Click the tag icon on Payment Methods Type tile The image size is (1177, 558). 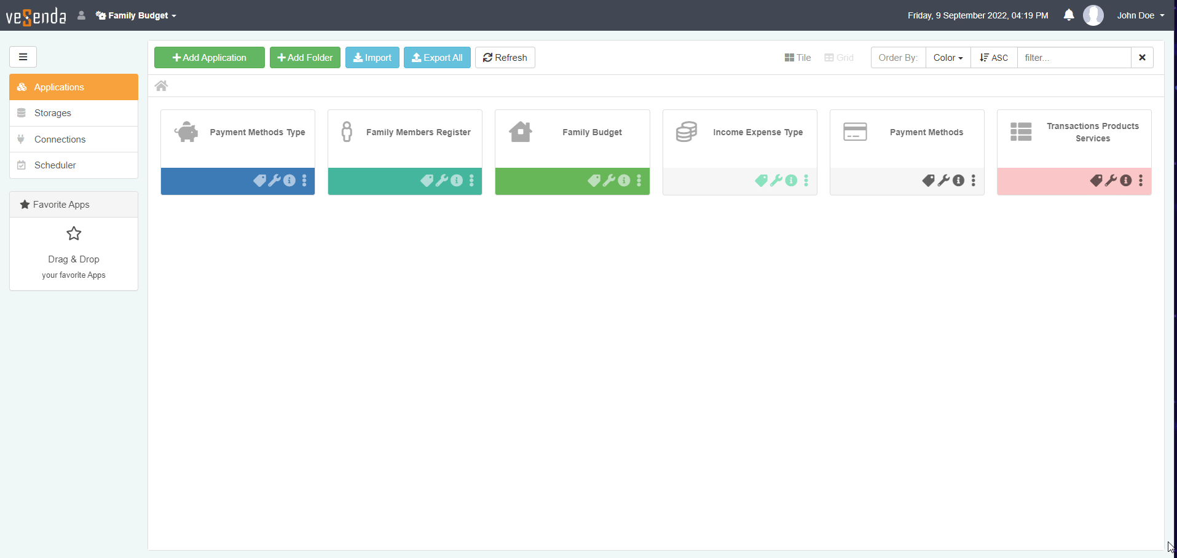[259, 181]
